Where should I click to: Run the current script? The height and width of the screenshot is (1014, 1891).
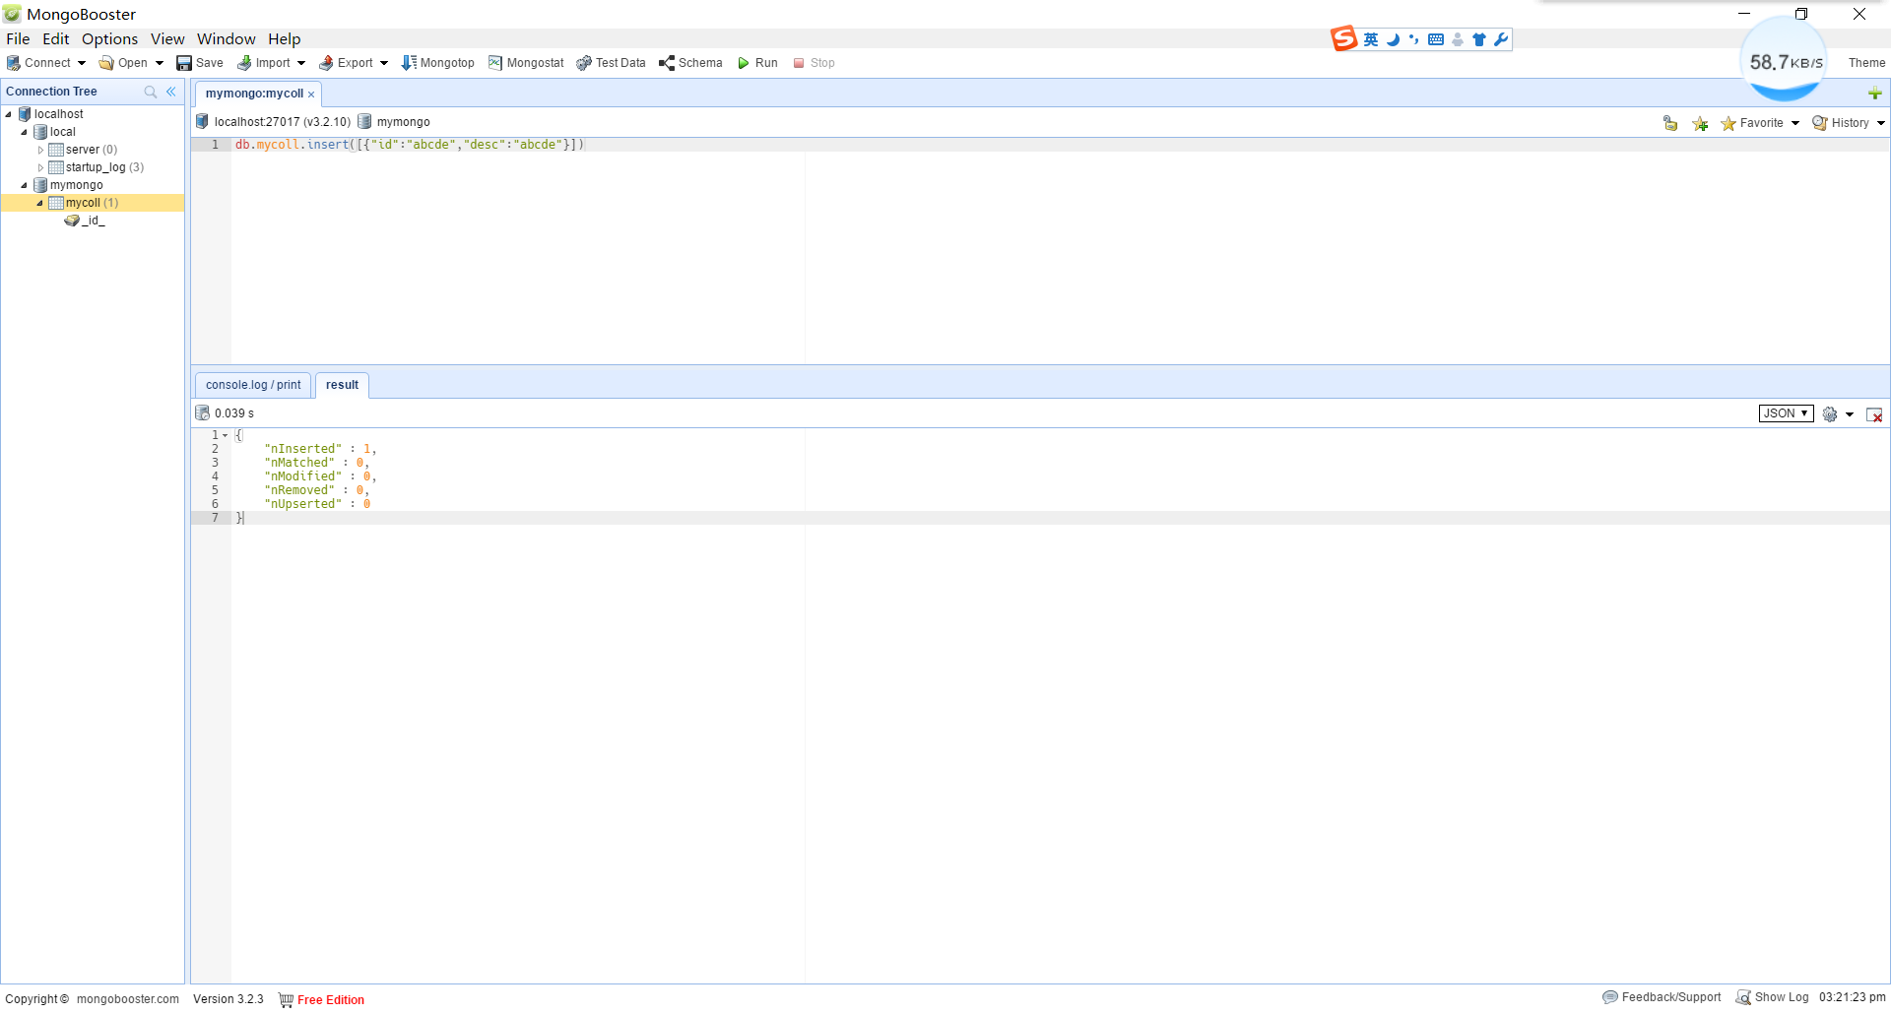click(757, 63)
